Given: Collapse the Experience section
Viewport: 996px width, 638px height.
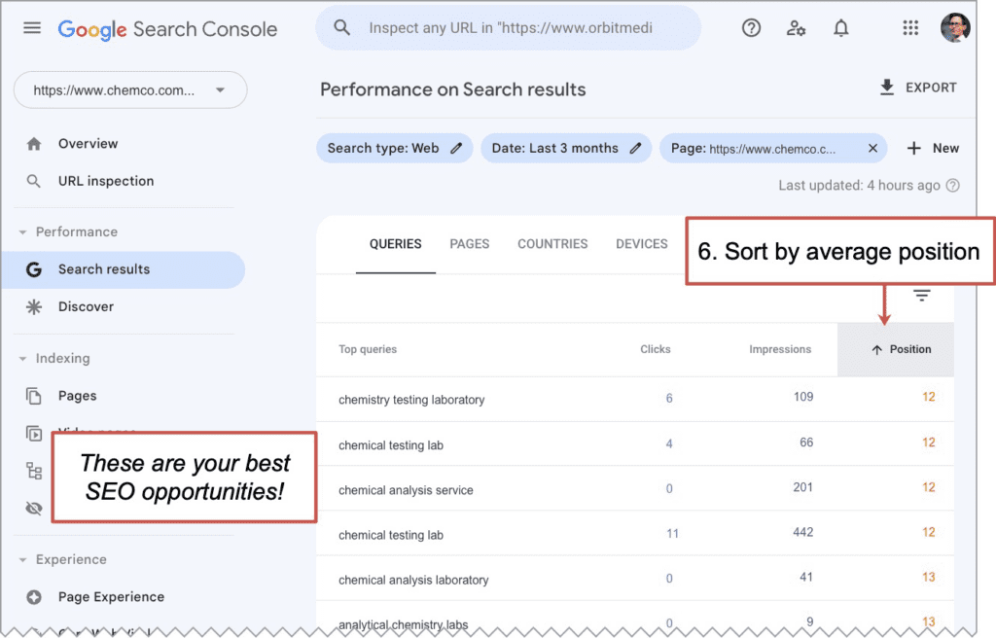Looking at the screenshot, I should coord(22,560).
